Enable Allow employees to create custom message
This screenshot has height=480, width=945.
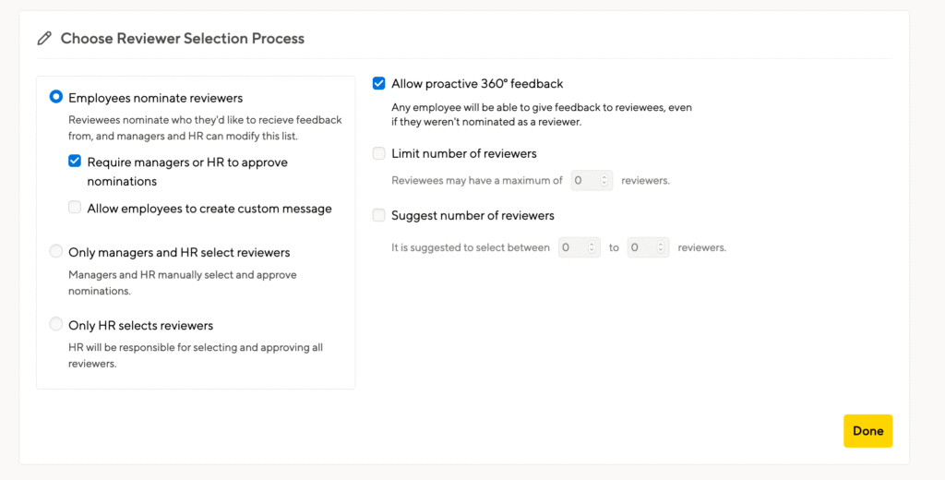(75, 208)
